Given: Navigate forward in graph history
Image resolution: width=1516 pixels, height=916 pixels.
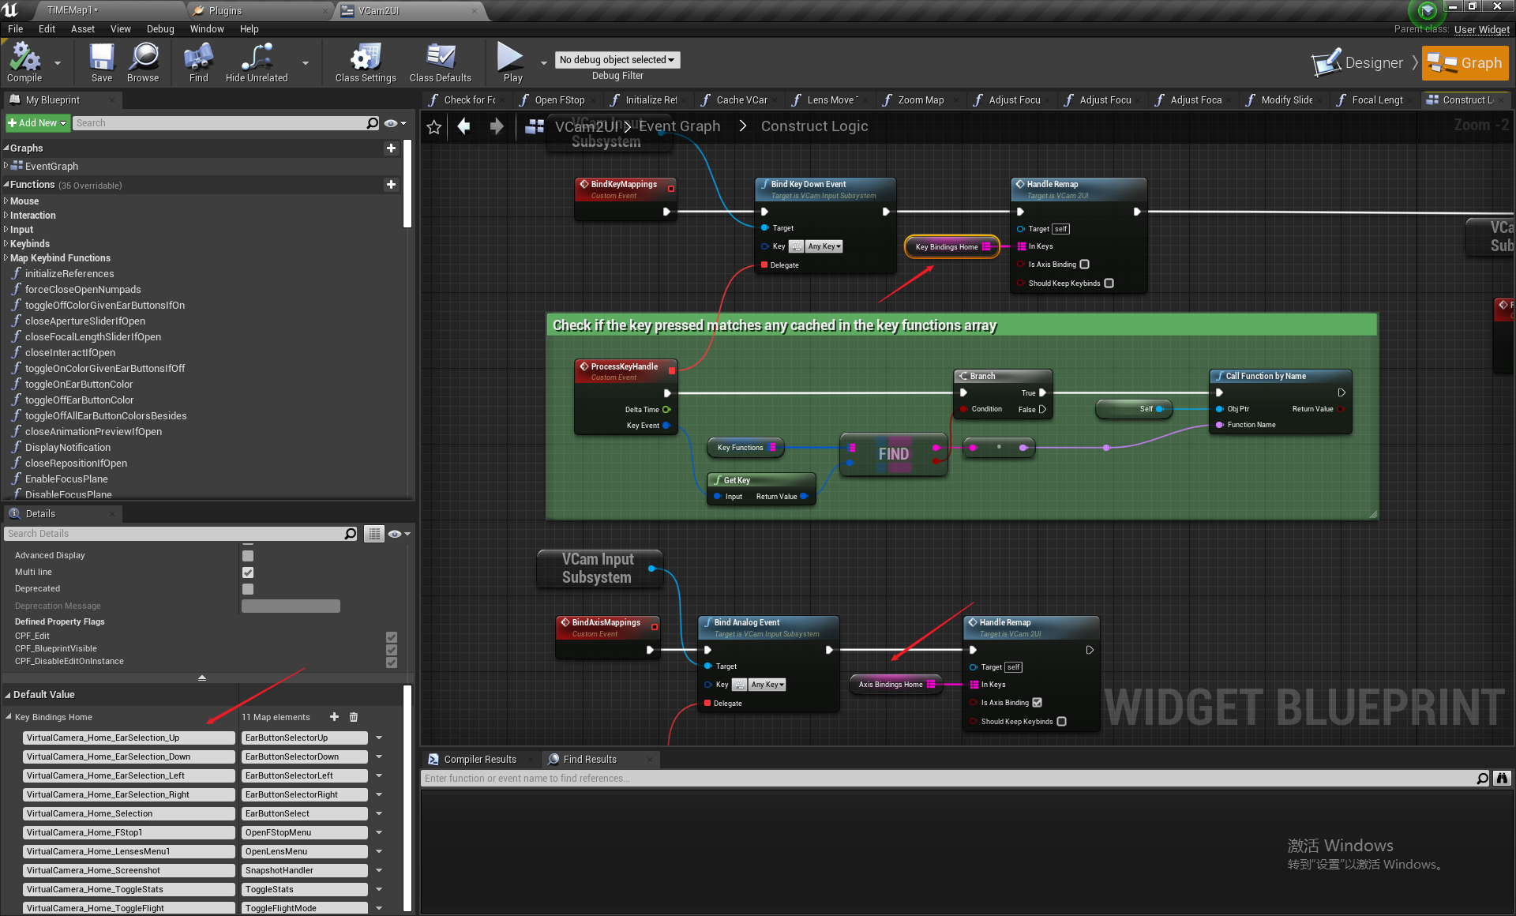Looking at the screenshot, I should (x=497, y=126).
